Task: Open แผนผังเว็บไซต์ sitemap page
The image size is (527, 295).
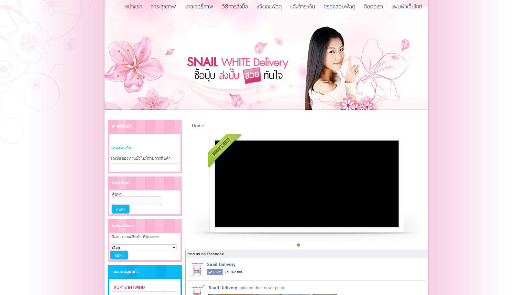Action: click(x=407, y=6)
